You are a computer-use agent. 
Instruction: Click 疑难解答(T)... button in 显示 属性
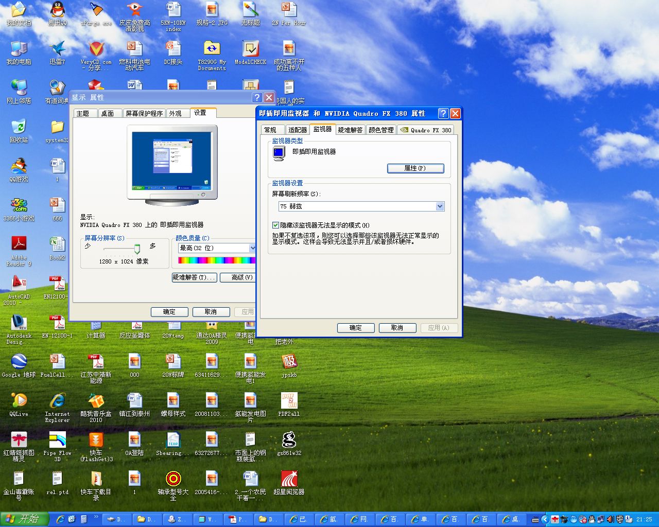pos(194,277)
